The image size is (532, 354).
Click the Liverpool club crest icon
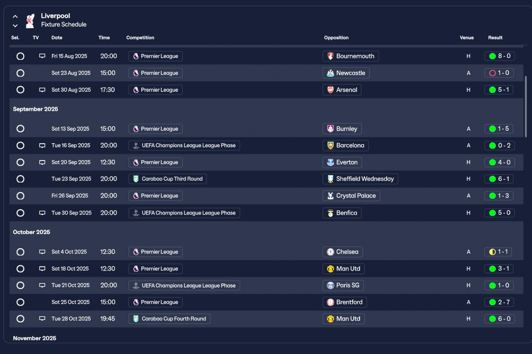30,21
